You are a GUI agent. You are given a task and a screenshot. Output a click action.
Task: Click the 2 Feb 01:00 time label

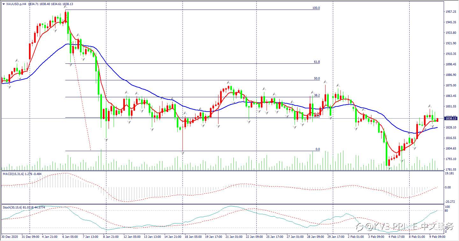coord(355,237)
